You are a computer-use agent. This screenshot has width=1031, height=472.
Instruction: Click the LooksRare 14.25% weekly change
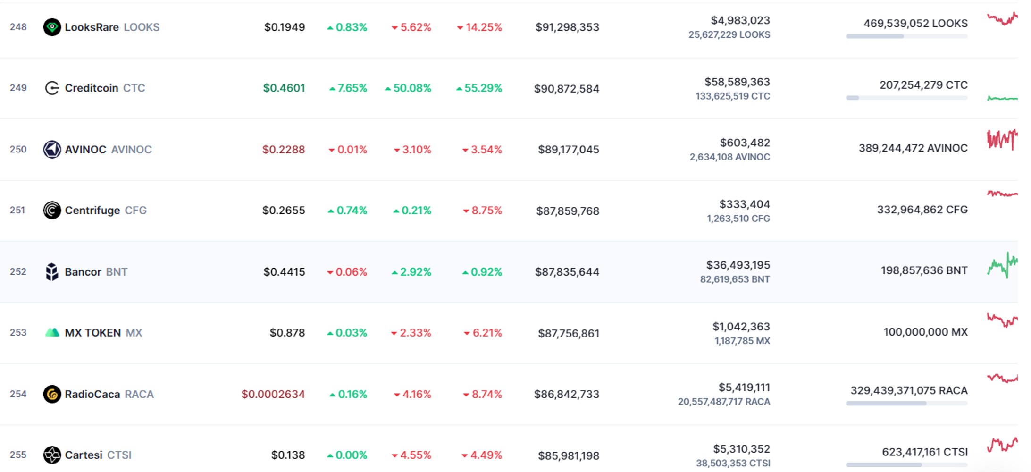pos(479,27)
